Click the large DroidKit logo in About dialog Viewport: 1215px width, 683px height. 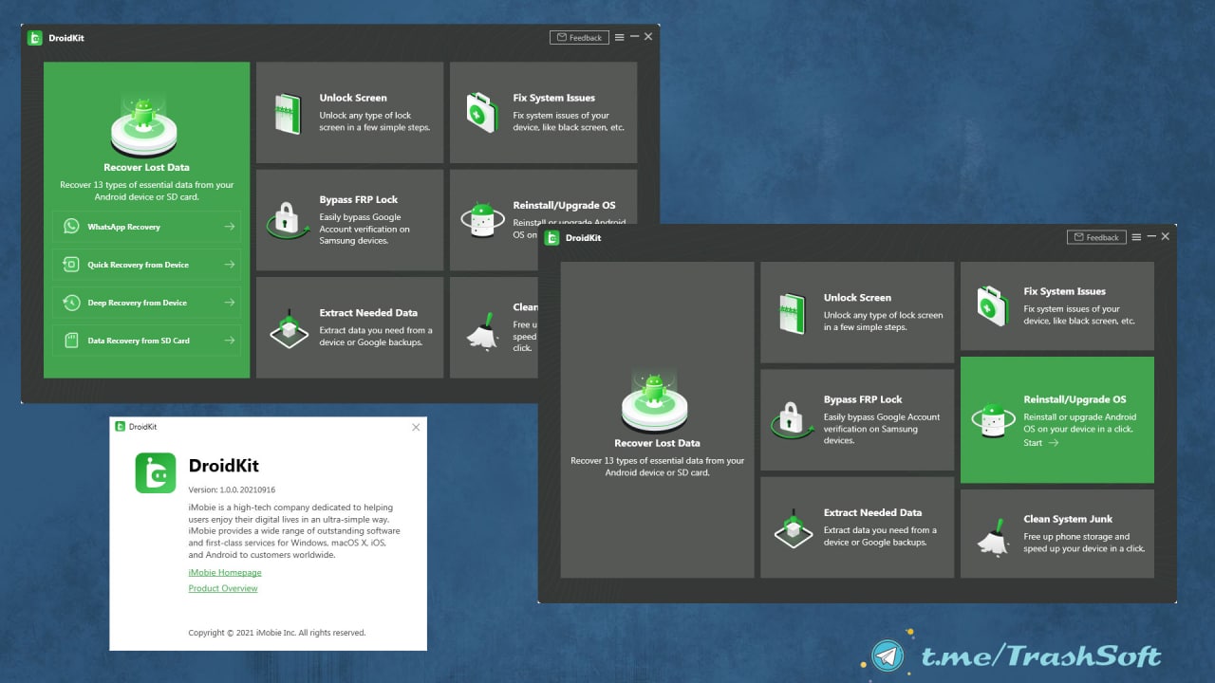[x=155, y=472]
